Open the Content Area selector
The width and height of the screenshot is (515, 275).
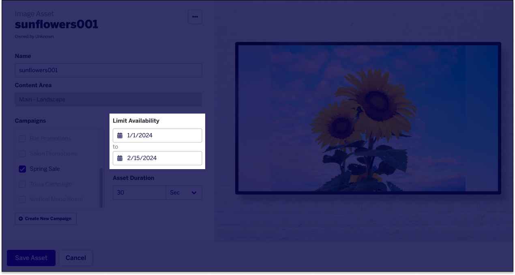[108, 99]
